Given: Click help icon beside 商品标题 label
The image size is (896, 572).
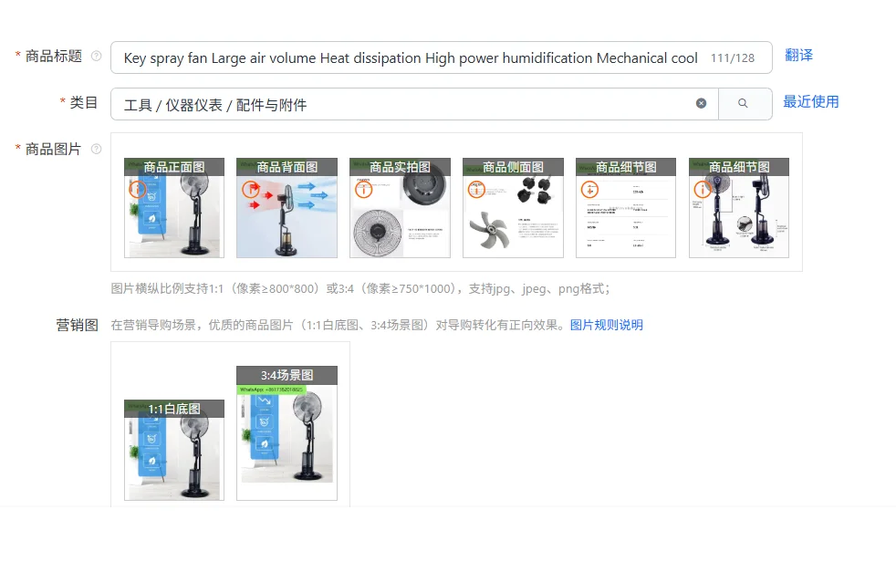Looking at the screenshot, I should pyautogui.click(x=97, y=56).
